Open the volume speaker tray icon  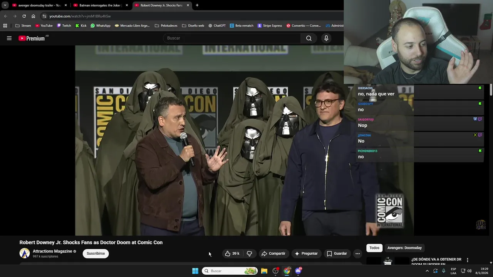[x=469, y=271]
